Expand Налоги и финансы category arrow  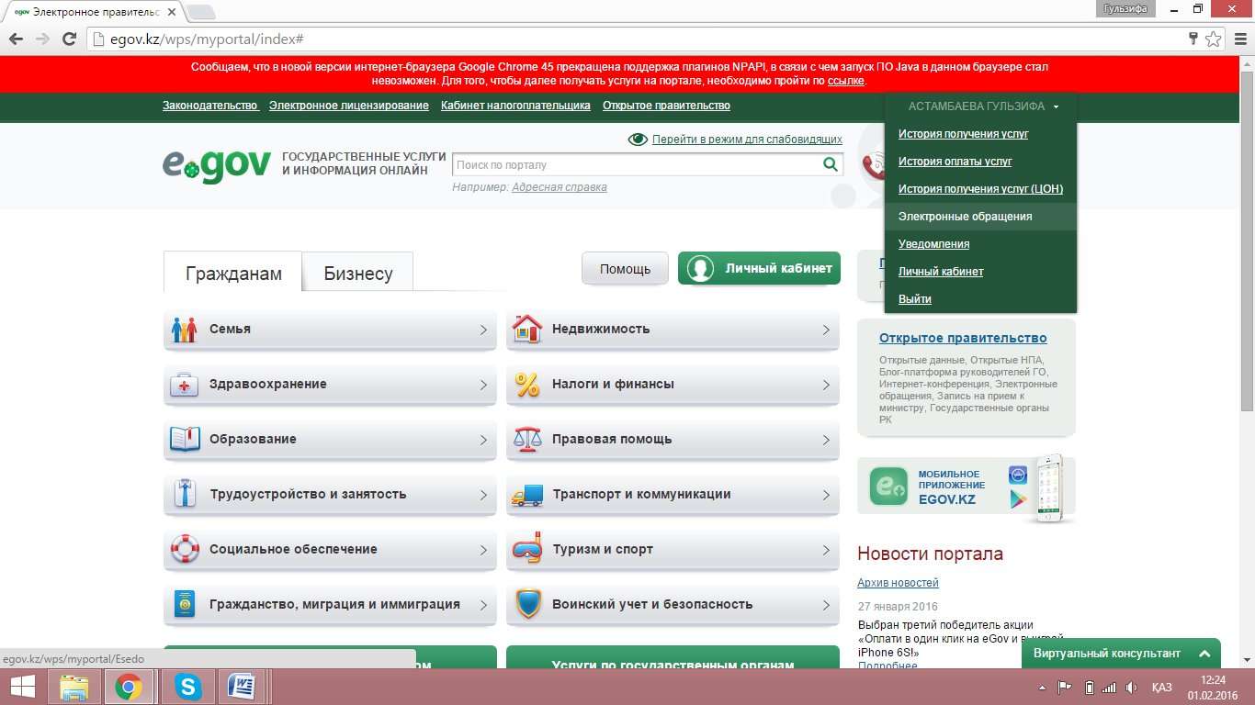click(826, 385)
